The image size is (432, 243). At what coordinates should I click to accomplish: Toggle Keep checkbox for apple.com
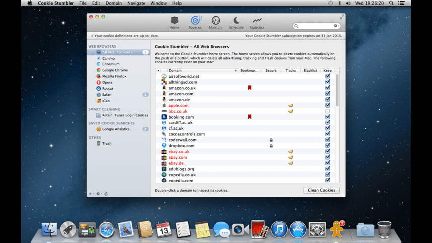click(x=327, y=105)
